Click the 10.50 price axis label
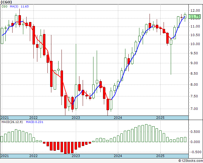Viewport: 203px width, 163px height. [x=195, y=35]
